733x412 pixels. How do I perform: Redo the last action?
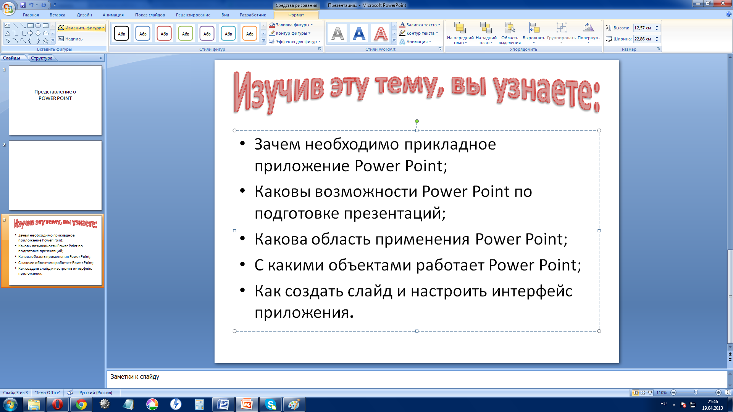click(44, 5)
